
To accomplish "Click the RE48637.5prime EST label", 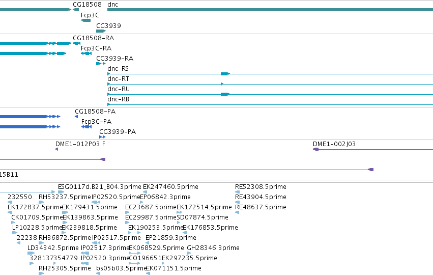I will pyautogui.click(x=261, y=207).
